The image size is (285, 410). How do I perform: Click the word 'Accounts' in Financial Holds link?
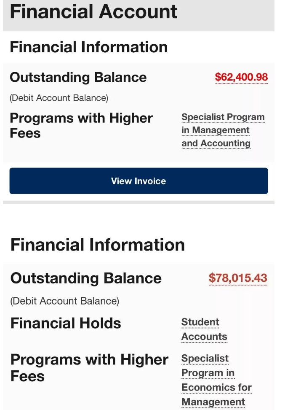click(x=204, y=337)
